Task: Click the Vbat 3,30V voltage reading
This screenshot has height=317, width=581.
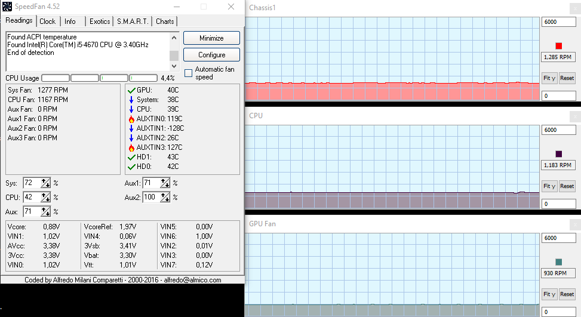Action: click(x=110, y=256)
